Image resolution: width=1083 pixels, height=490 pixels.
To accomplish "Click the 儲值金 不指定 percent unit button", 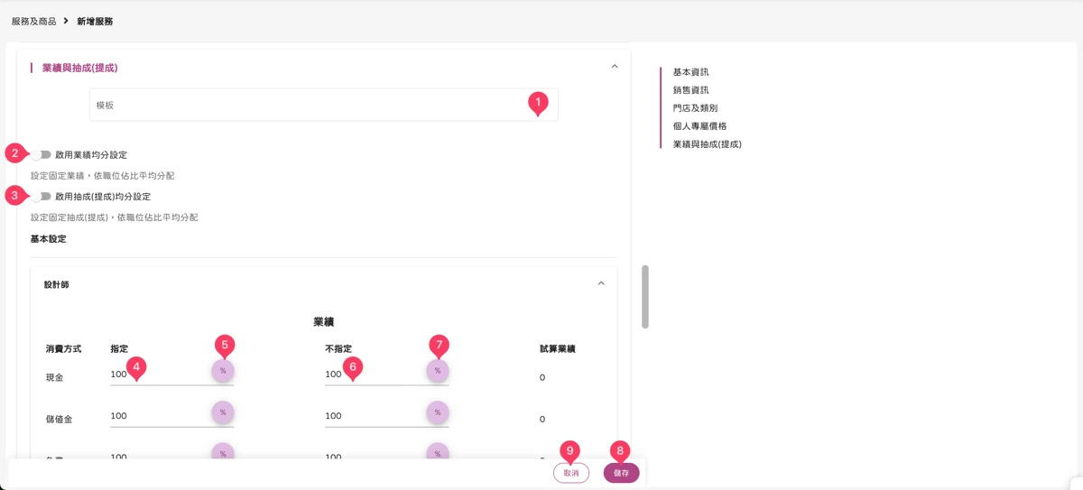I will click(x=438, y=412).
